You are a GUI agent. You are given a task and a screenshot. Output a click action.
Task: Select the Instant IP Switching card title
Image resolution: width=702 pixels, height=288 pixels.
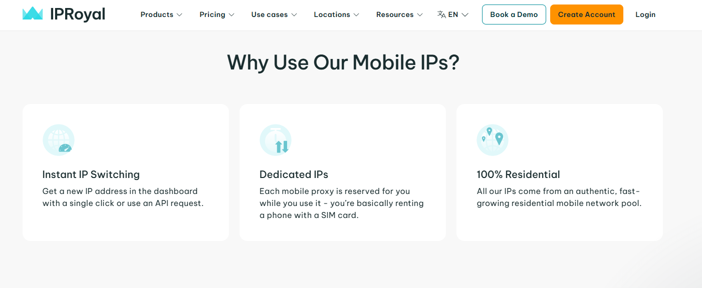[91, 174]
